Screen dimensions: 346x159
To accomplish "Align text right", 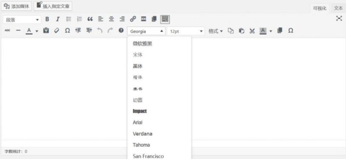I will click(122, 19).
